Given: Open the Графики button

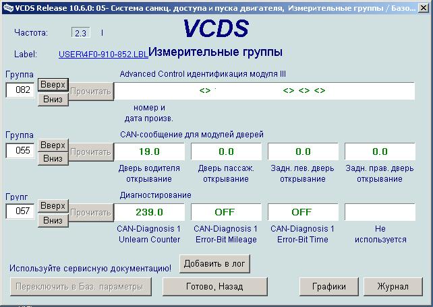Looking at the screenshot, I should pos(329,287).
